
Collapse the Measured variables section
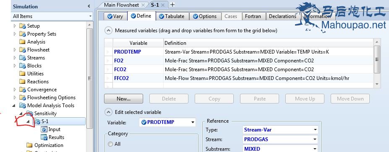(x=108, y=31)
